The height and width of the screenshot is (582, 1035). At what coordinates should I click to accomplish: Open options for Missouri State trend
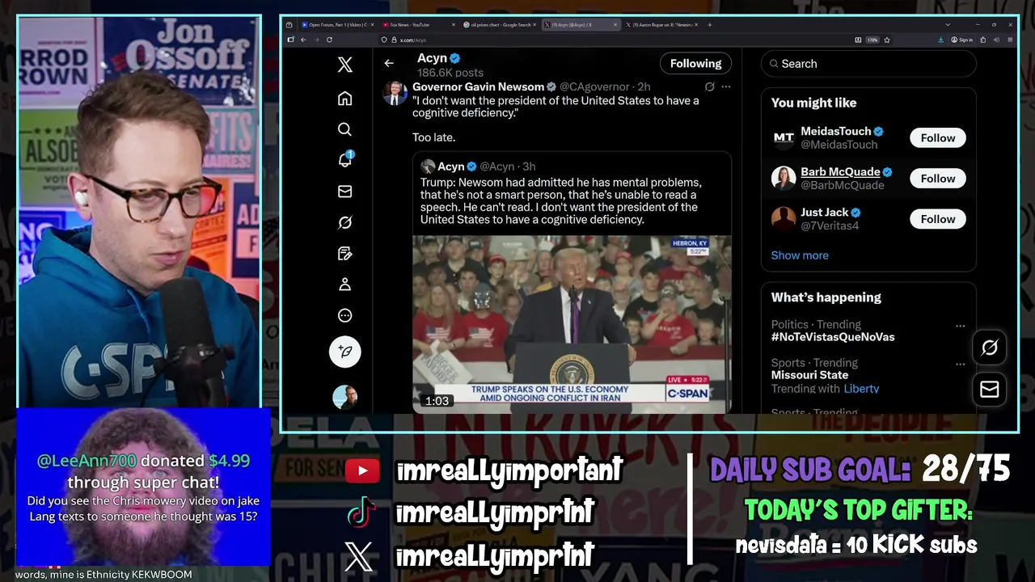[x=960, y=365]
